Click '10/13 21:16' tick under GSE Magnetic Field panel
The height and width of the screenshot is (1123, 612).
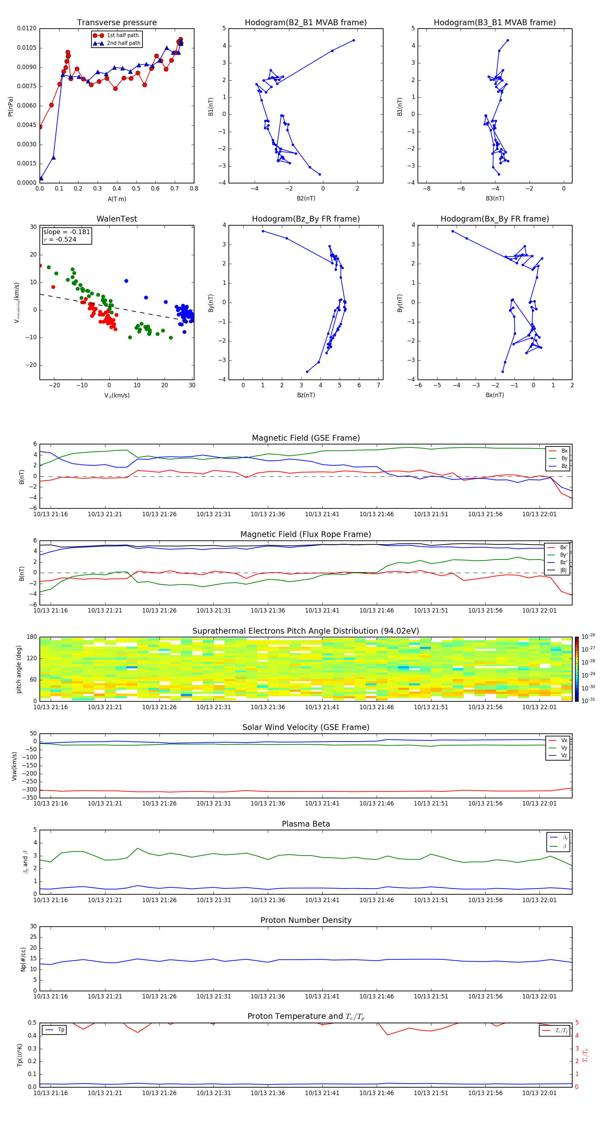pos(51,515)
